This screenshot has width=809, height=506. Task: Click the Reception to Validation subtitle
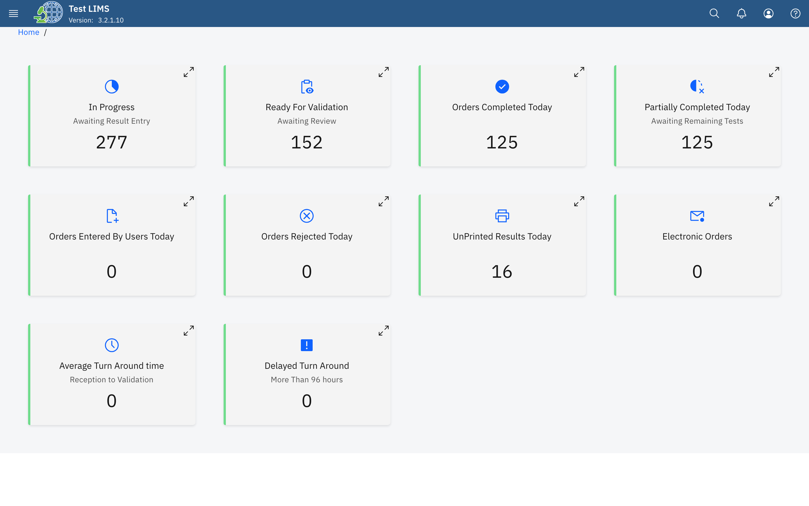click(x=112, y=379)
